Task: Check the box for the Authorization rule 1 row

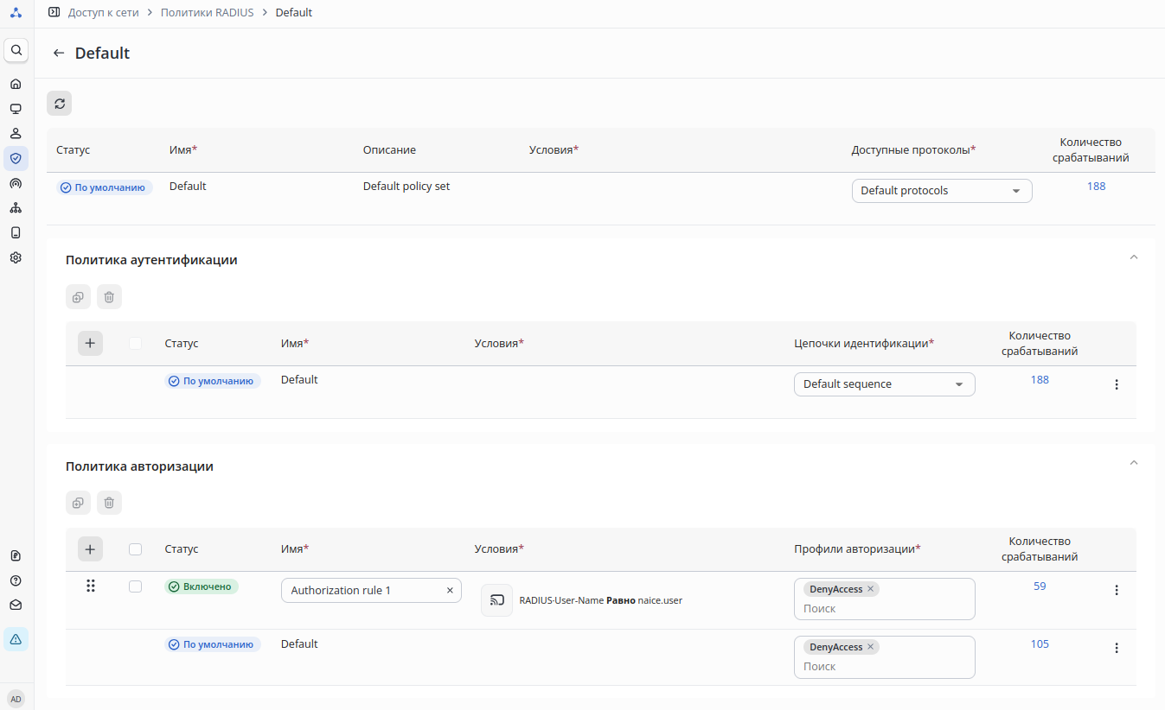Action: click(135, 586)
